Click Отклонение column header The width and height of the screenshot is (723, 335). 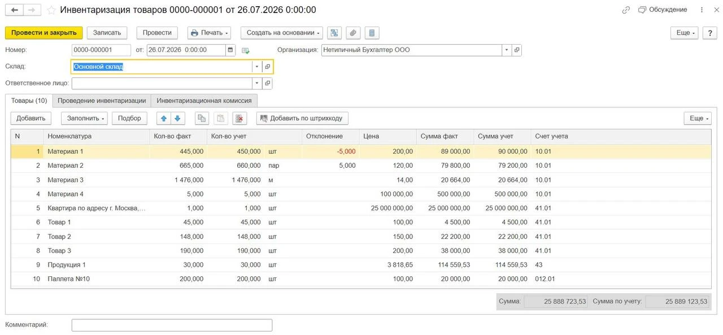click(330, 136)
